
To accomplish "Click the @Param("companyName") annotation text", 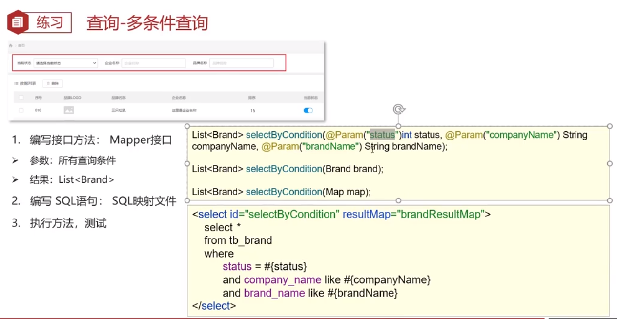I will [502, 135].
